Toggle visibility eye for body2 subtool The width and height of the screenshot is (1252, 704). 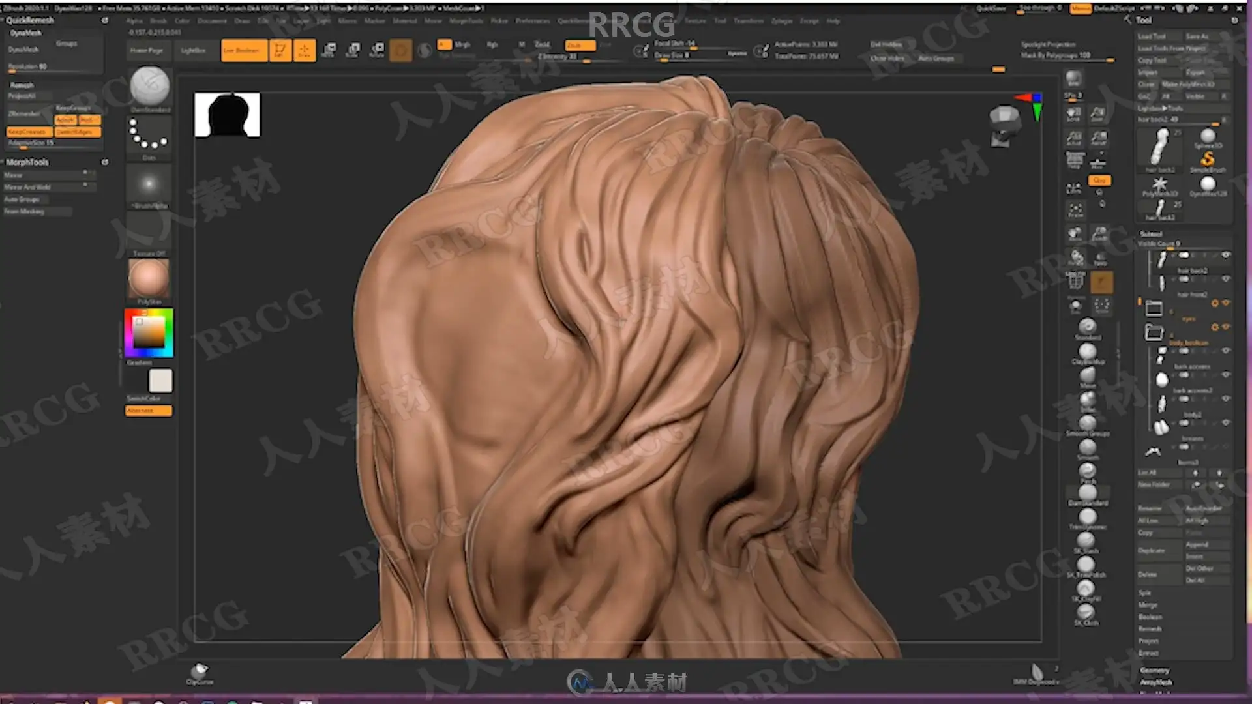[1226, 399]
